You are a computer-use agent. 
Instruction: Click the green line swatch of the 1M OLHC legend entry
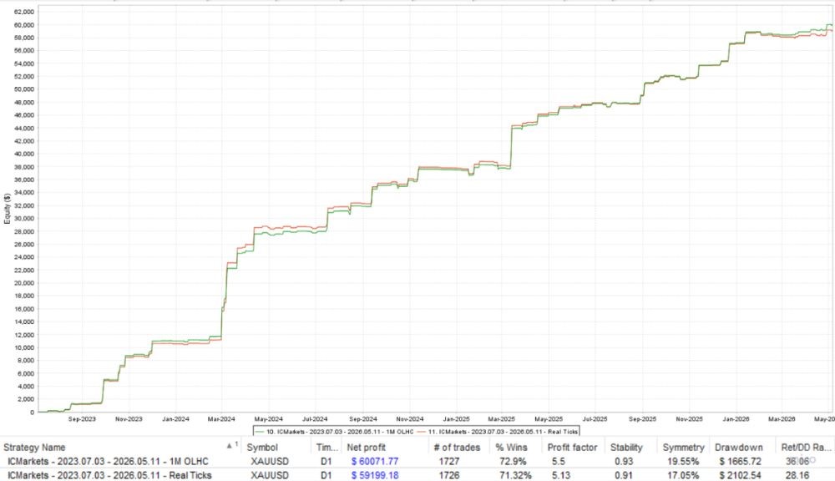click(x=261, y=432)
